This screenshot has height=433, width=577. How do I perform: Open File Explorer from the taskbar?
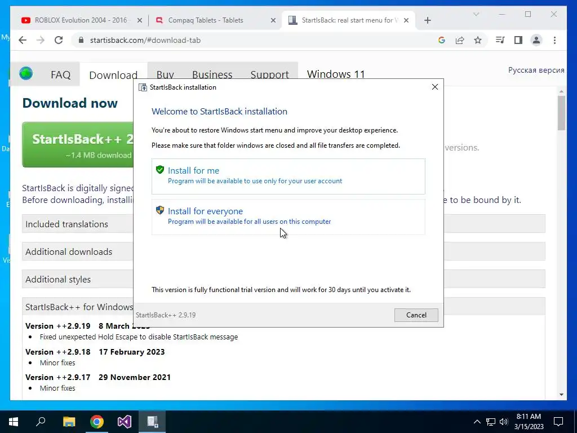69,422
